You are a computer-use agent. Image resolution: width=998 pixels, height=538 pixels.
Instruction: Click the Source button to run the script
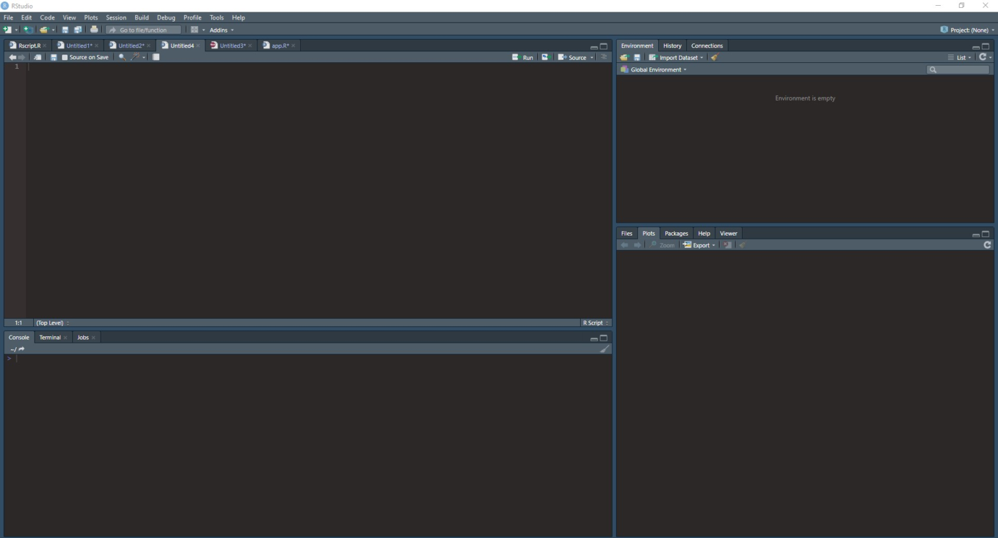576,57
